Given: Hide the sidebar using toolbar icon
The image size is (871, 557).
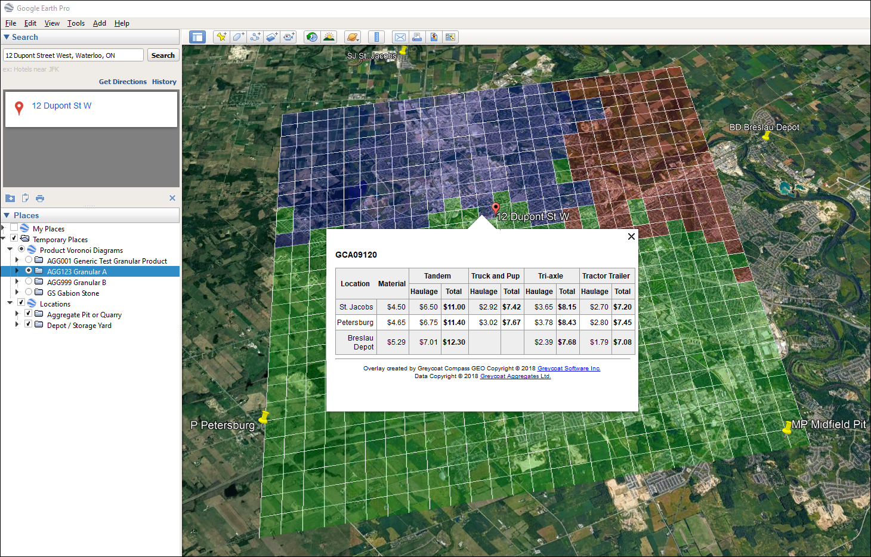Looking at the screenshot, I should [197, 37].
